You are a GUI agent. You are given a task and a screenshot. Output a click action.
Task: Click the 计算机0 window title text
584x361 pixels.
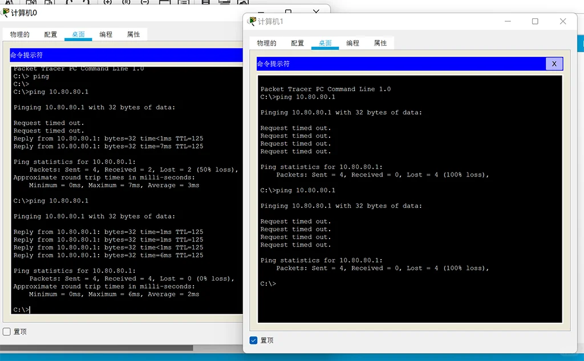24,13
